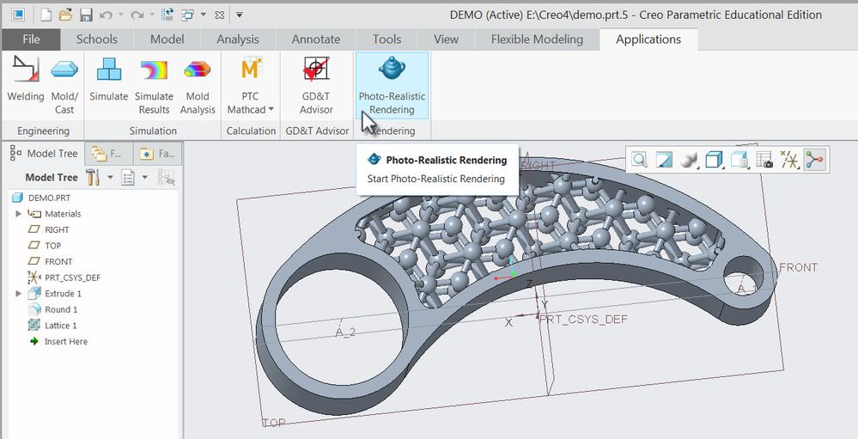Toggle the model tree show/hide filter icon
This screenshot has height=439, width=858.
click(x=167, y=178)
